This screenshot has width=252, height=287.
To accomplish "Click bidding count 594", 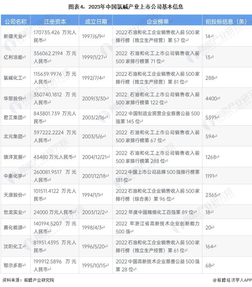I will 210,136.
